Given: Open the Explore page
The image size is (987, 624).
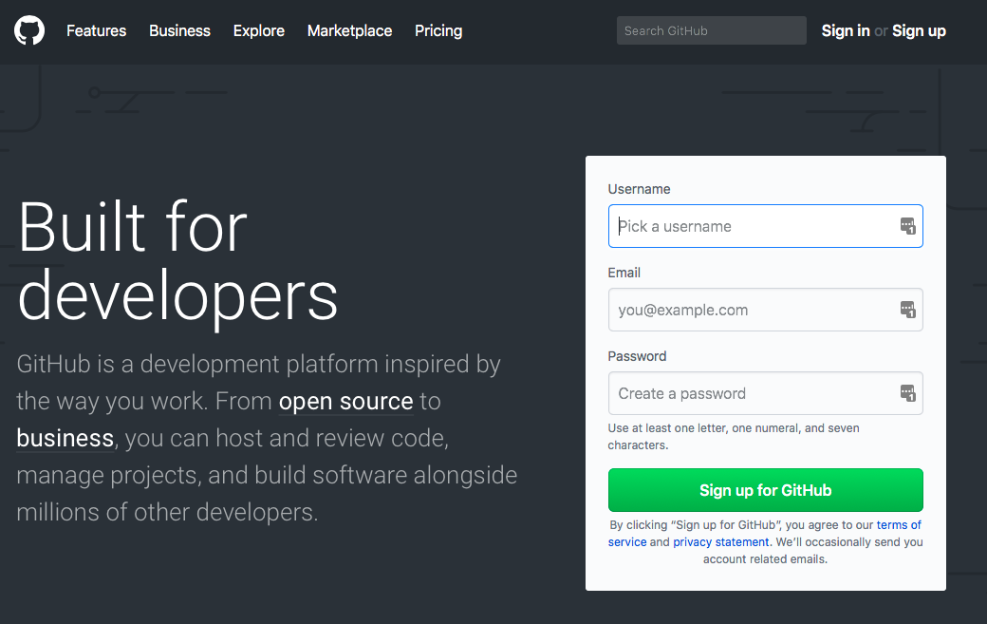Looking at the screenshot, I should click(x=258, y=30).
